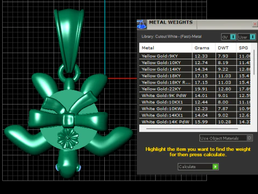Screen dimensions: 258x194
Task: Click the green arrow on Calculate
Action: point(215,167)
